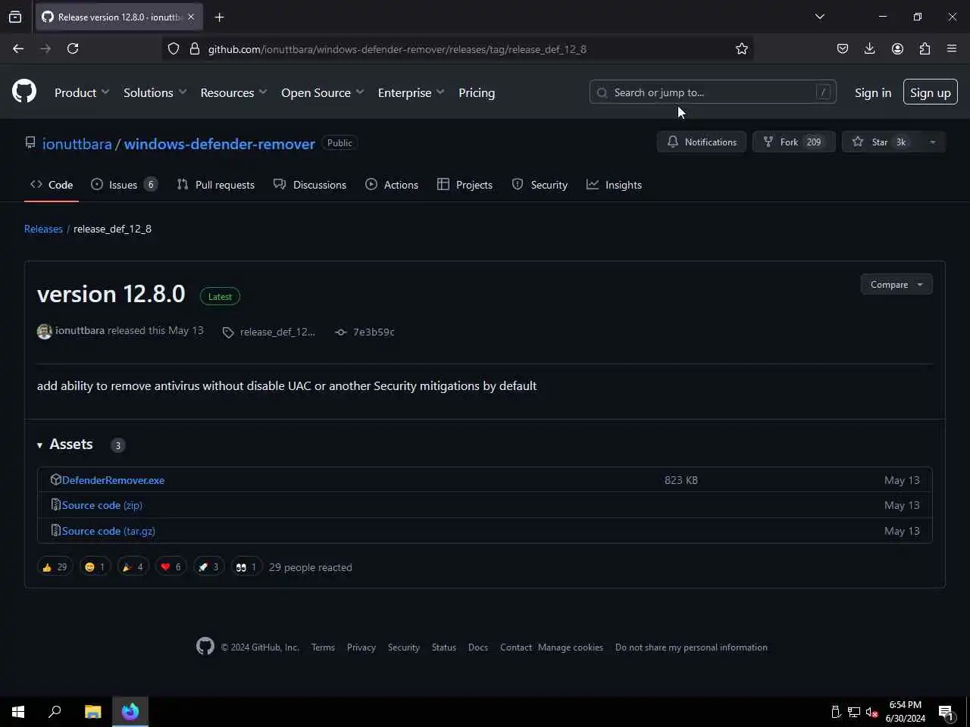The height and width of the screenshot is (727, 970).
Task: Click the smiley face reaction
Action: click(95, 566)
